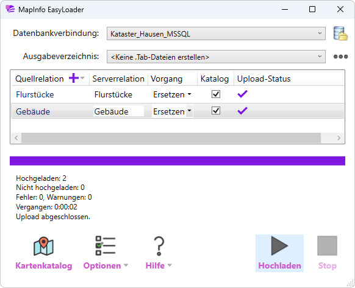Expand the Hilfe dropdown arrow
Viewport: 355px width, 288px height.
coord(170,265)
